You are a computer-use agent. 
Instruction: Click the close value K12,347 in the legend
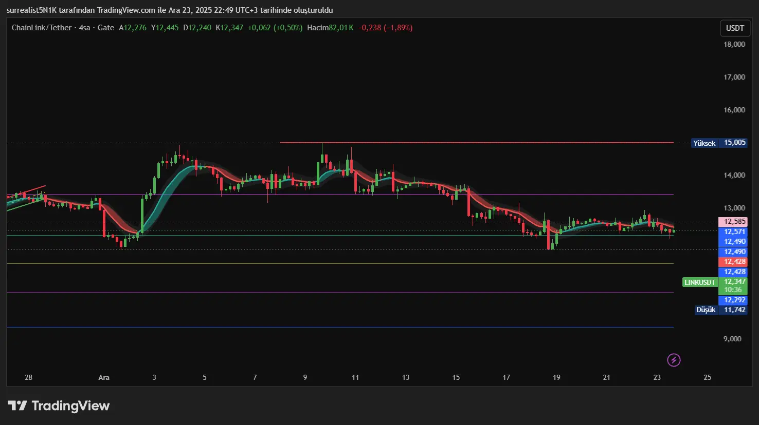pos(229,28)
